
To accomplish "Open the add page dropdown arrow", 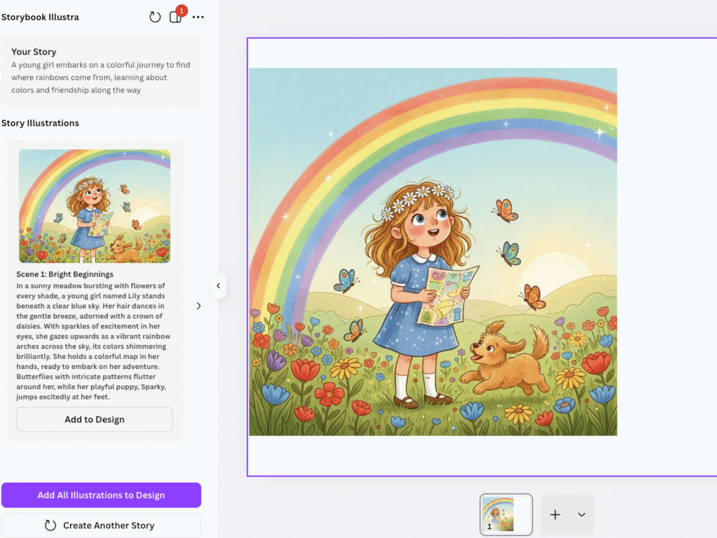I will pos(581,515).
